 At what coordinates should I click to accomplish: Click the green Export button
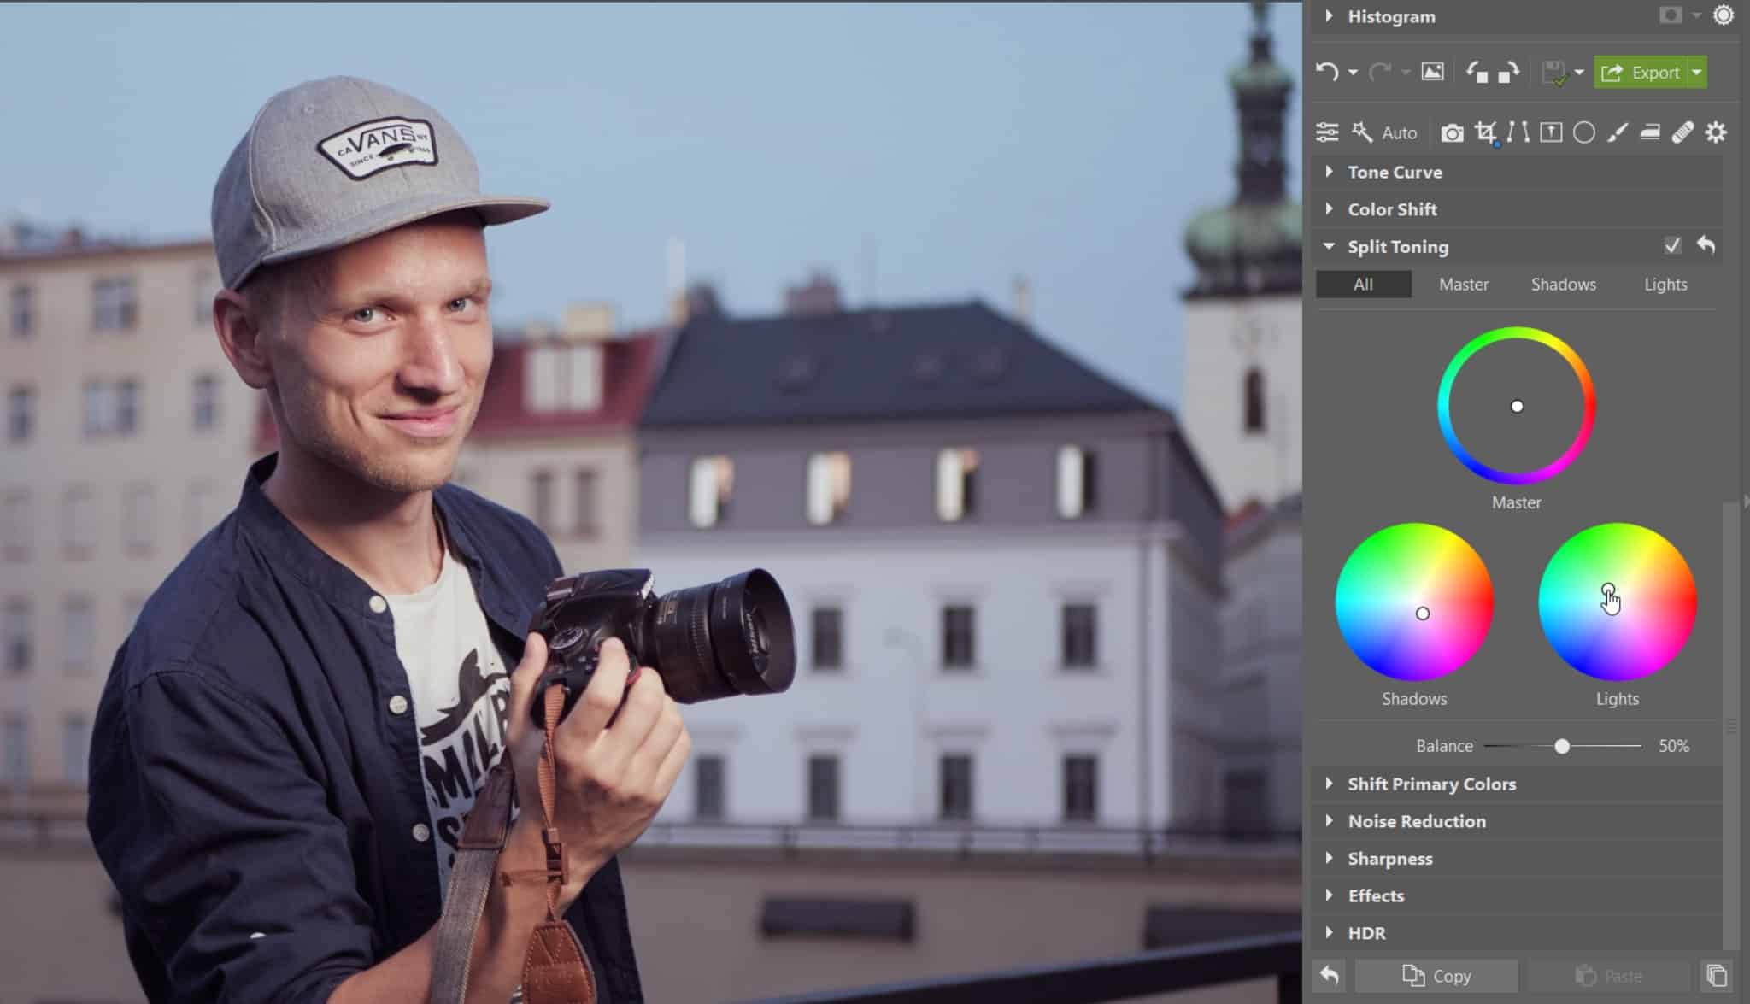click(x=1641, y=73)
